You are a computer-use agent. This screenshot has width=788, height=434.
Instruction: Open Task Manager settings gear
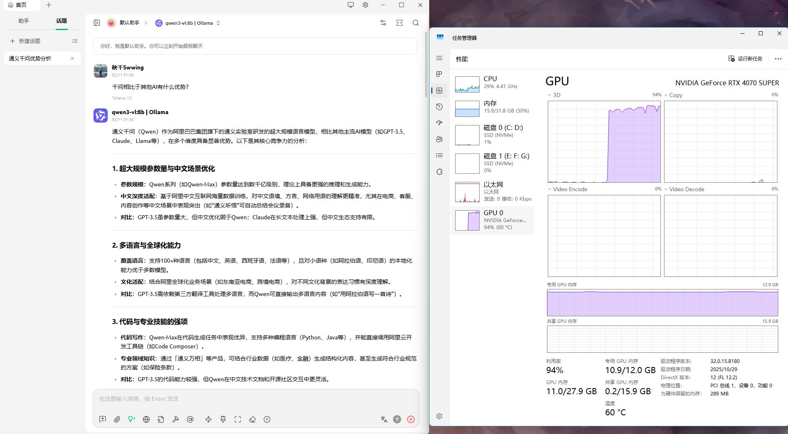click(439, 416)
